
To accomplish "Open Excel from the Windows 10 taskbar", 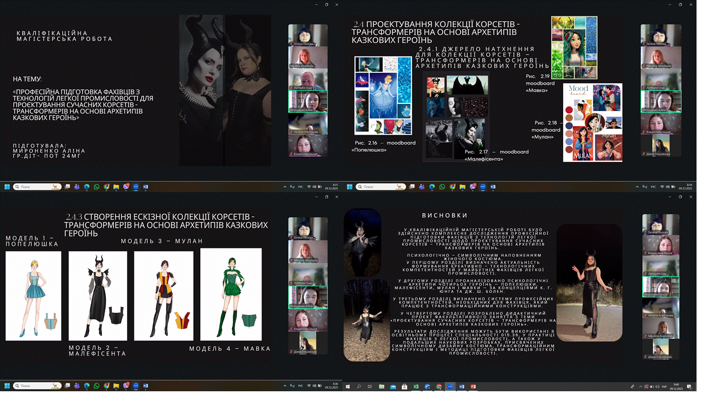I will click(x=416, y=387).
